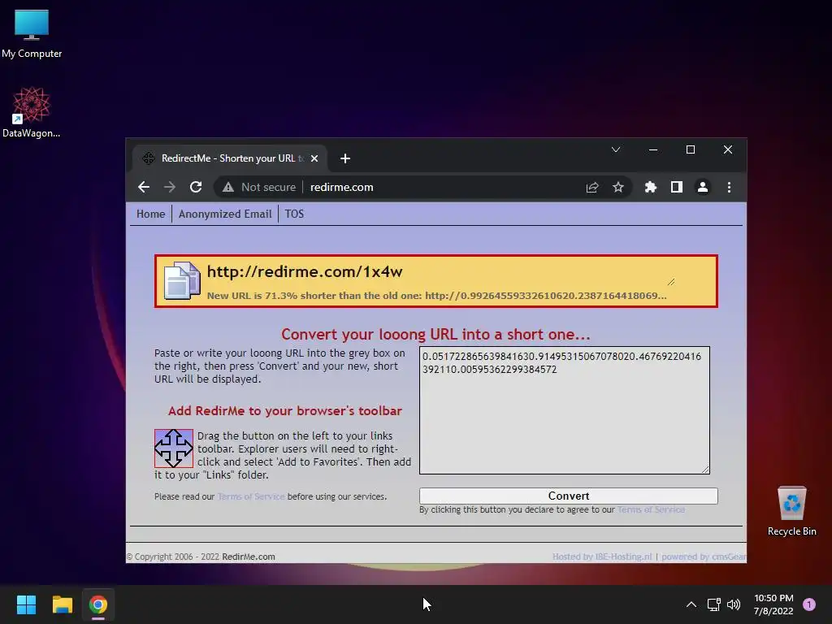The image size is (832, 624).
Task: Open Windows Start menu
Action: (26, 604)
